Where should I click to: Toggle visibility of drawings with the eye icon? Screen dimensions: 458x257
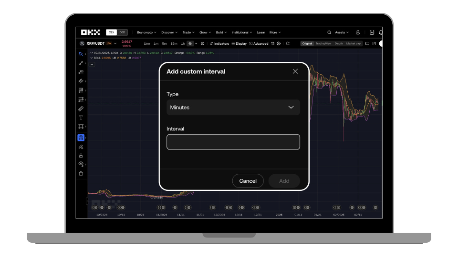click(81, 164)
